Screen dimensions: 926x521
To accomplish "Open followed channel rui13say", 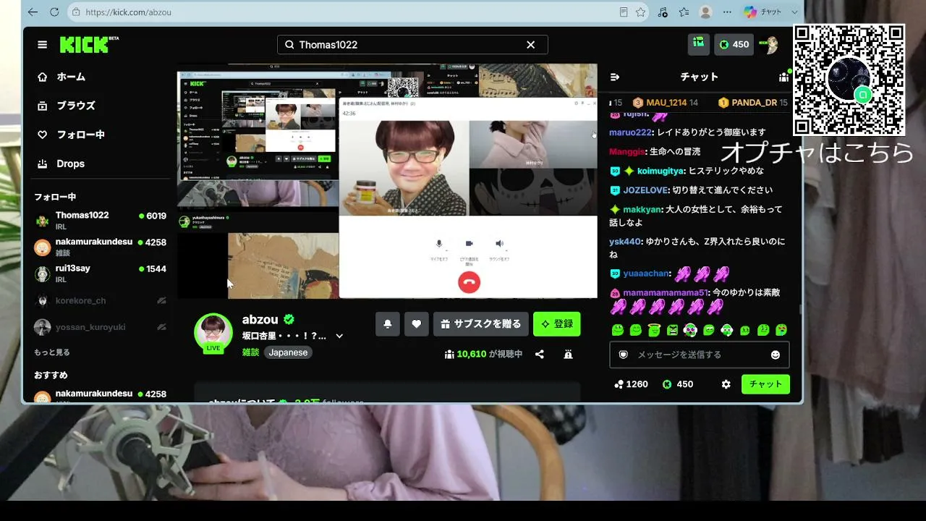I will tap(101, 274).
